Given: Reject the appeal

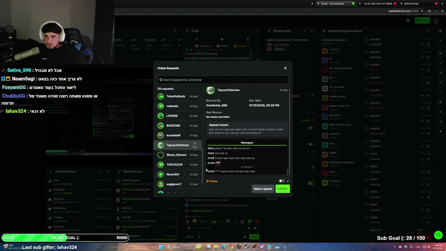Looking at the screenshot, I should tap(263, 189).
